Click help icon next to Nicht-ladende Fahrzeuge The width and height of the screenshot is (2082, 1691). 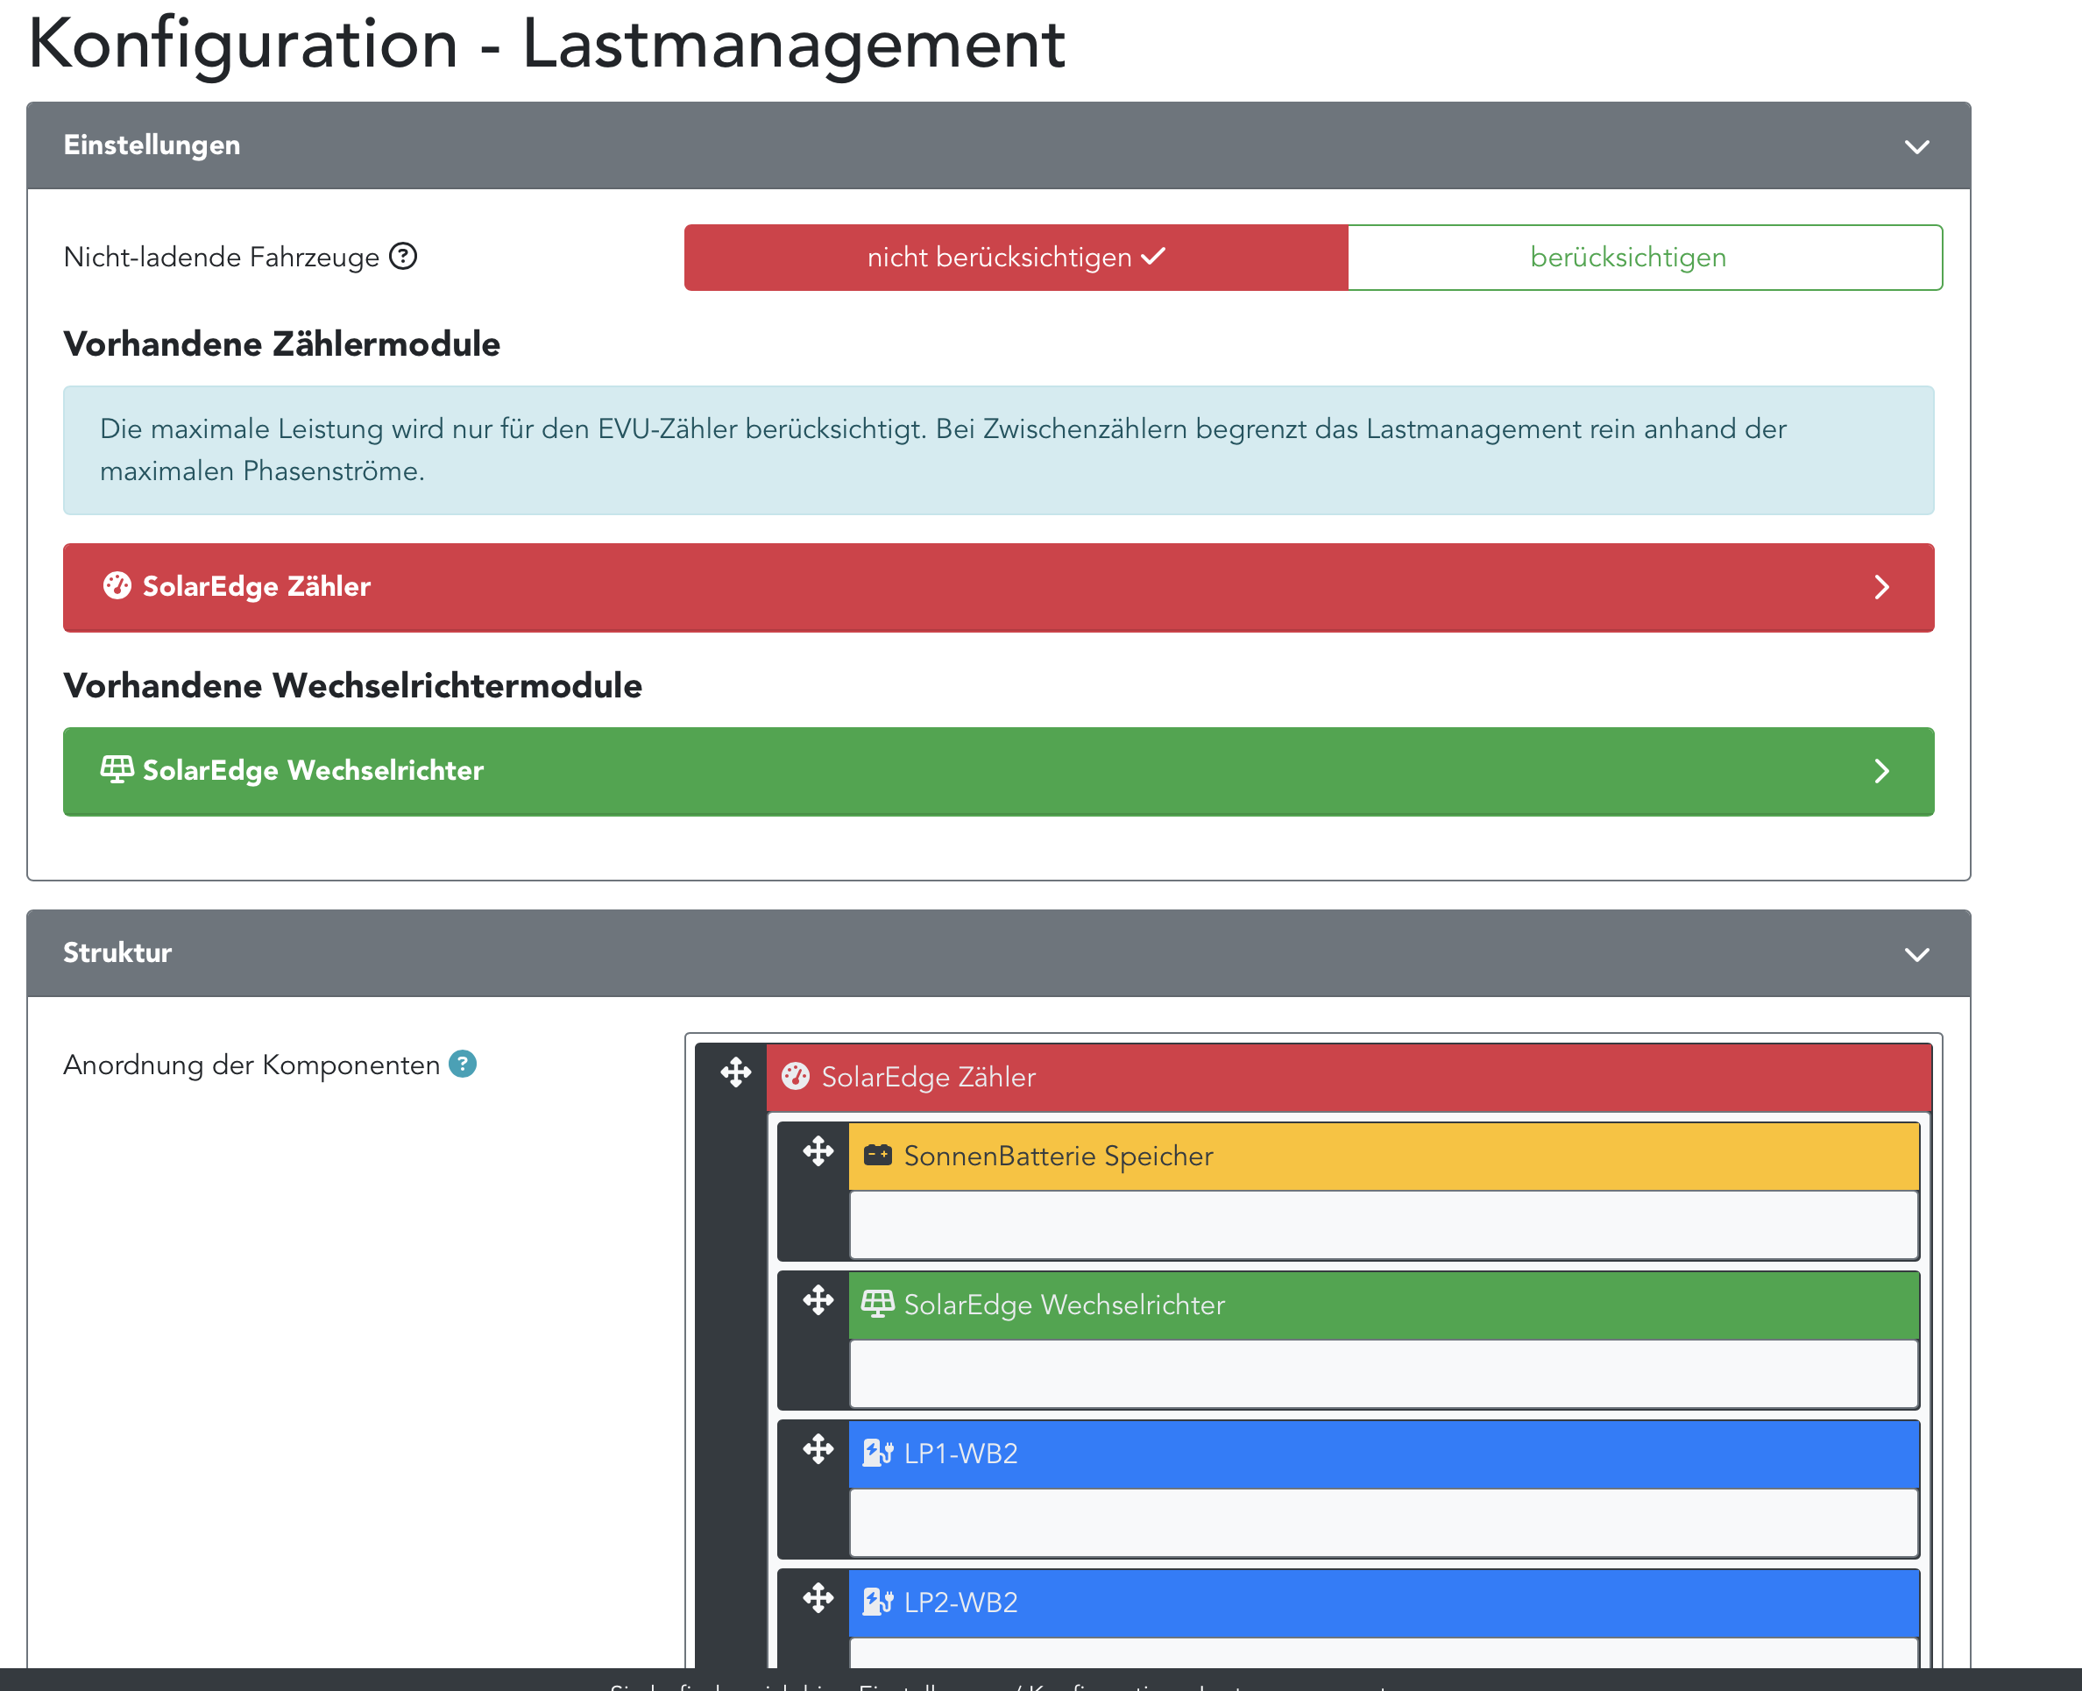tap(402, 256)
